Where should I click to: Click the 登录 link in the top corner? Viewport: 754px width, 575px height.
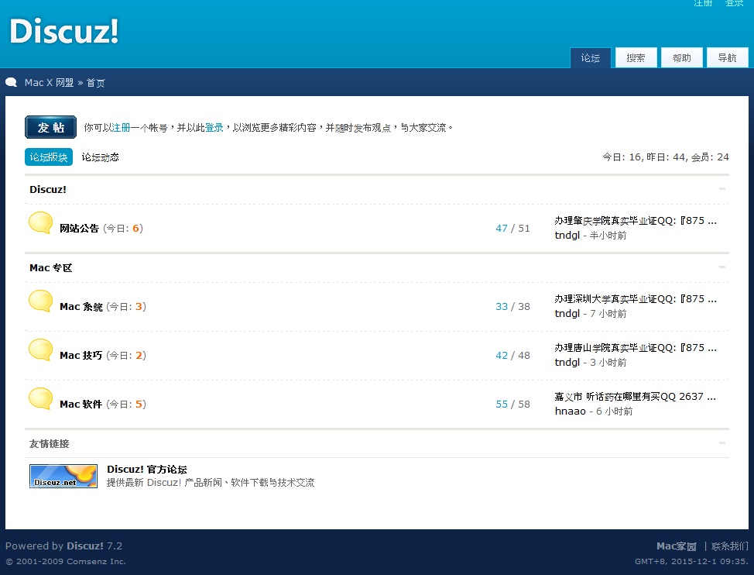pos(735,3)
